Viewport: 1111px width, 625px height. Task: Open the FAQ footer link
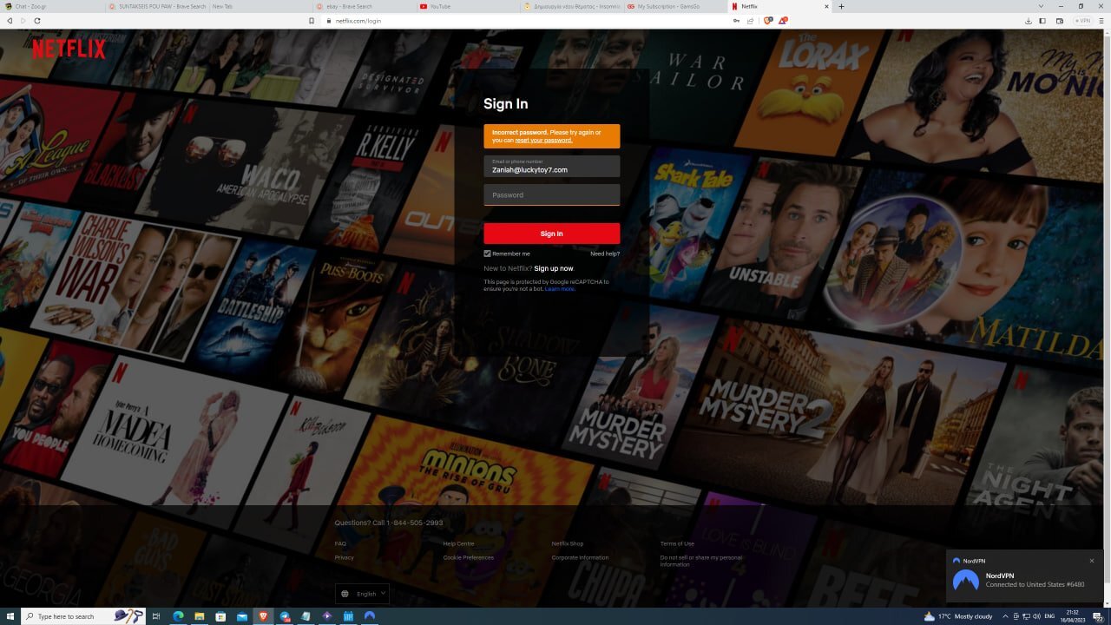click(340, 543)
